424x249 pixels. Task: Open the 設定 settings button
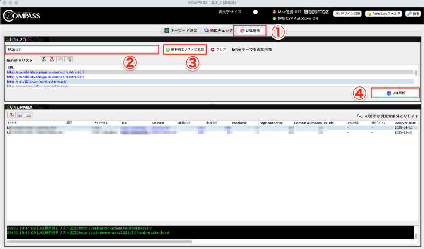pos(412,13)
